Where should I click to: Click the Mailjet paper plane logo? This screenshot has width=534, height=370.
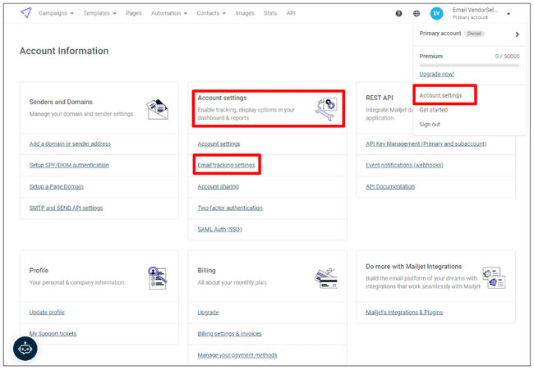[x=26, y=13]
